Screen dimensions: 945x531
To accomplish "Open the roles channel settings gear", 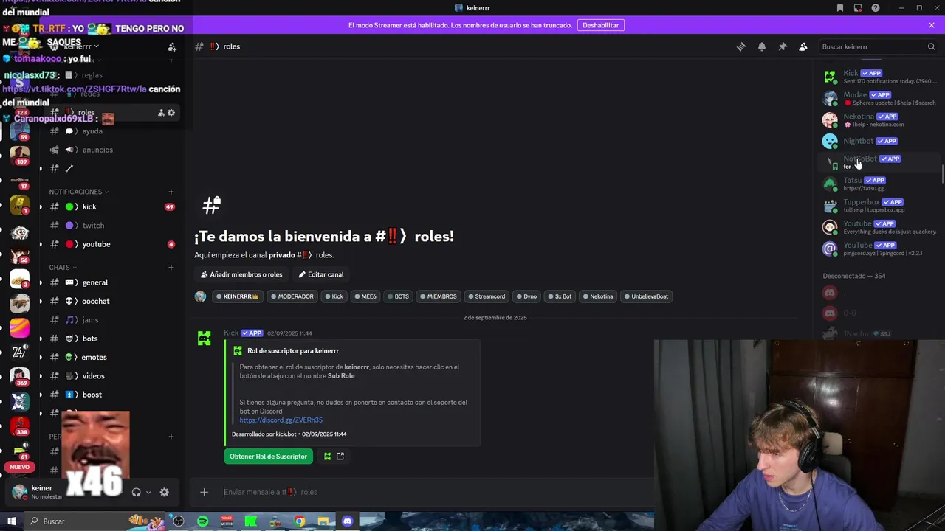I will [171, 113].
